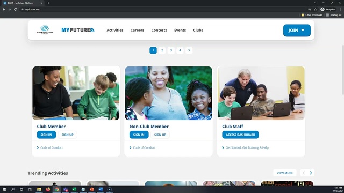This screenshot has height=193, width=344.
Task: Click the Non-Club Member photo
Action: (168, 93)
